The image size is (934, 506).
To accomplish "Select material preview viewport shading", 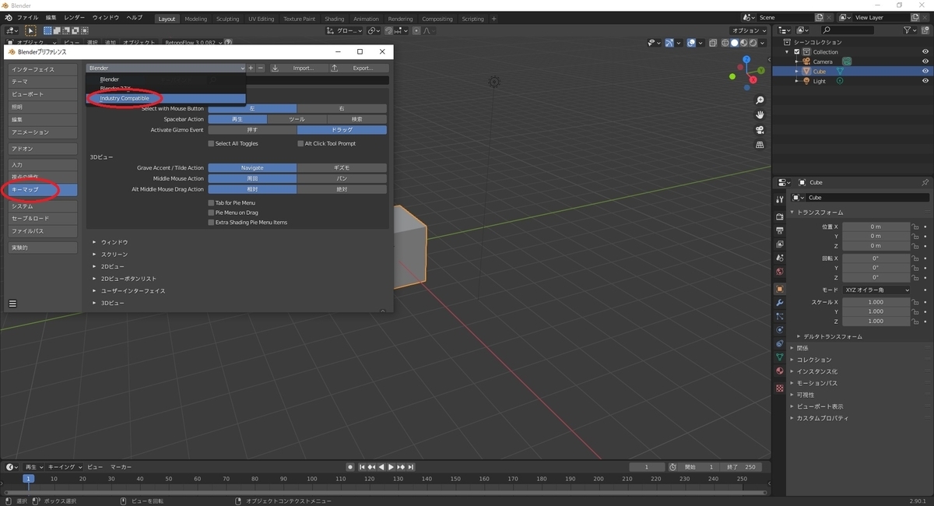I will point(744,43).
